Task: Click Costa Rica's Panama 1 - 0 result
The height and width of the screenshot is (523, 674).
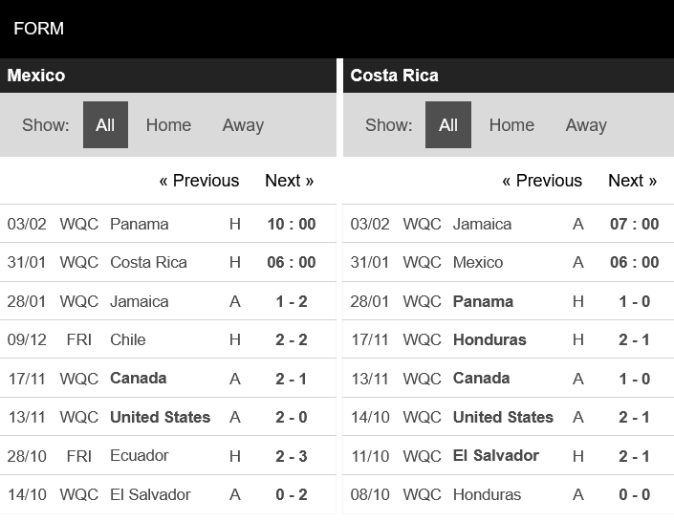Action: 634,301
